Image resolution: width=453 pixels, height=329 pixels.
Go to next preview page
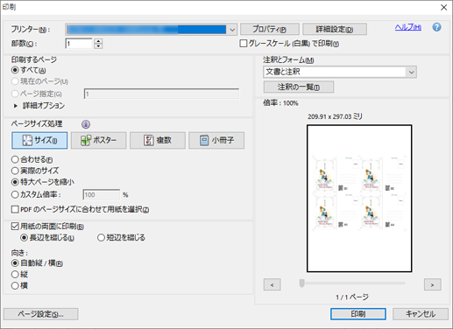click(432, 284)
